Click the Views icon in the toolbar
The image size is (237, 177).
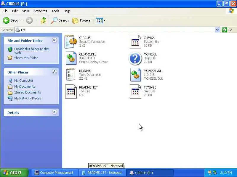(x=99, y=20)
